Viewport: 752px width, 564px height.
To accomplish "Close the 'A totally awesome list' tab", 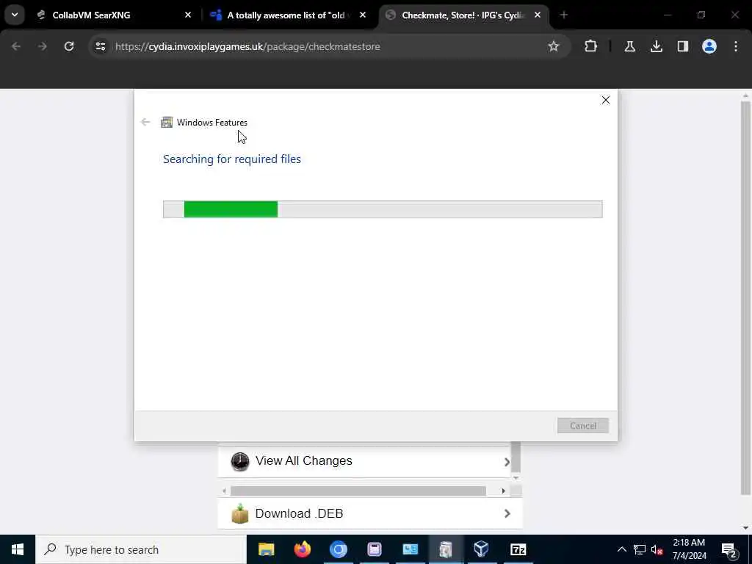I will (363, 15).
